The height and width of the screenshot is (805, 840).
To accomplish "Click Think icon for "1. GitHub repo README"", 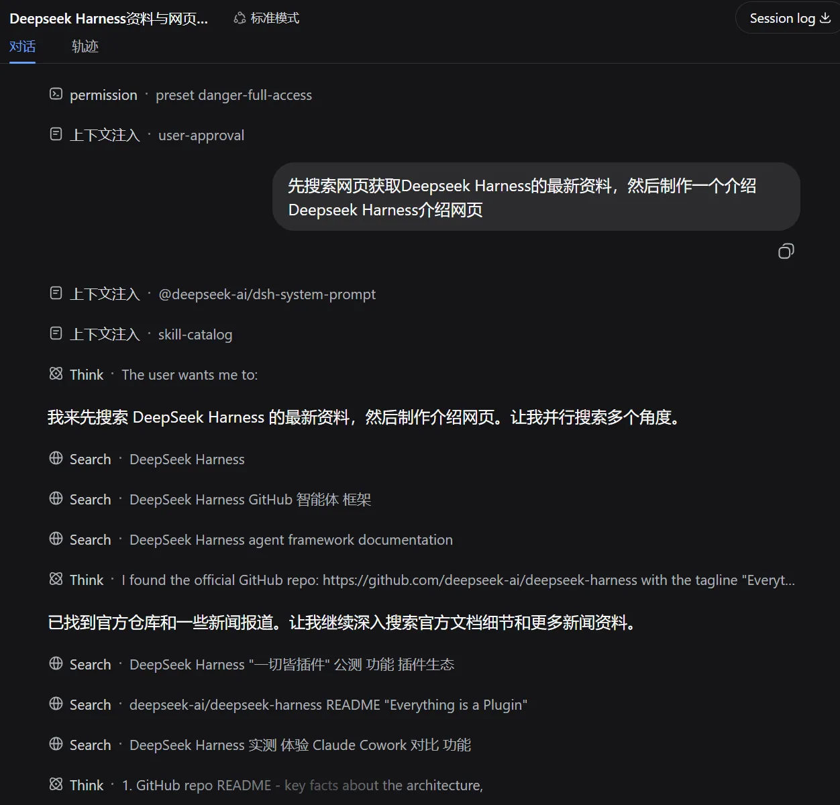I will click(x=56, y=784).
